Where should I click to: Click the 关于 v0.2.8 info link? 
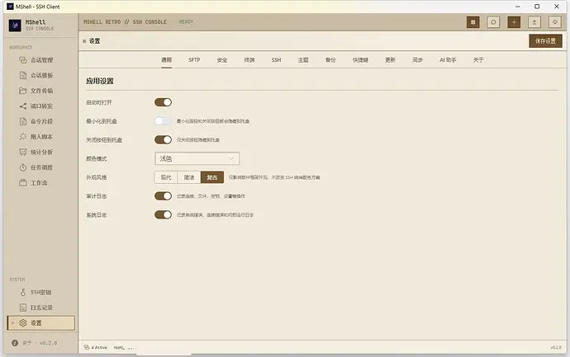[x=35, y=343]
